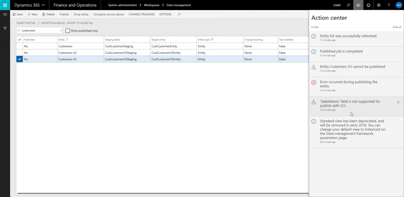Click the help question mark icon
This screenshot has width=404, height=197.
click(x=389, y=5)
